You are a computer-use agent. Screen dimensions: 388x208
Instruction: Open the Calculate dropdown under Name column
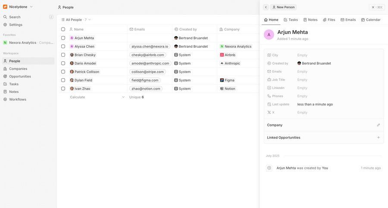coord(97,97)
